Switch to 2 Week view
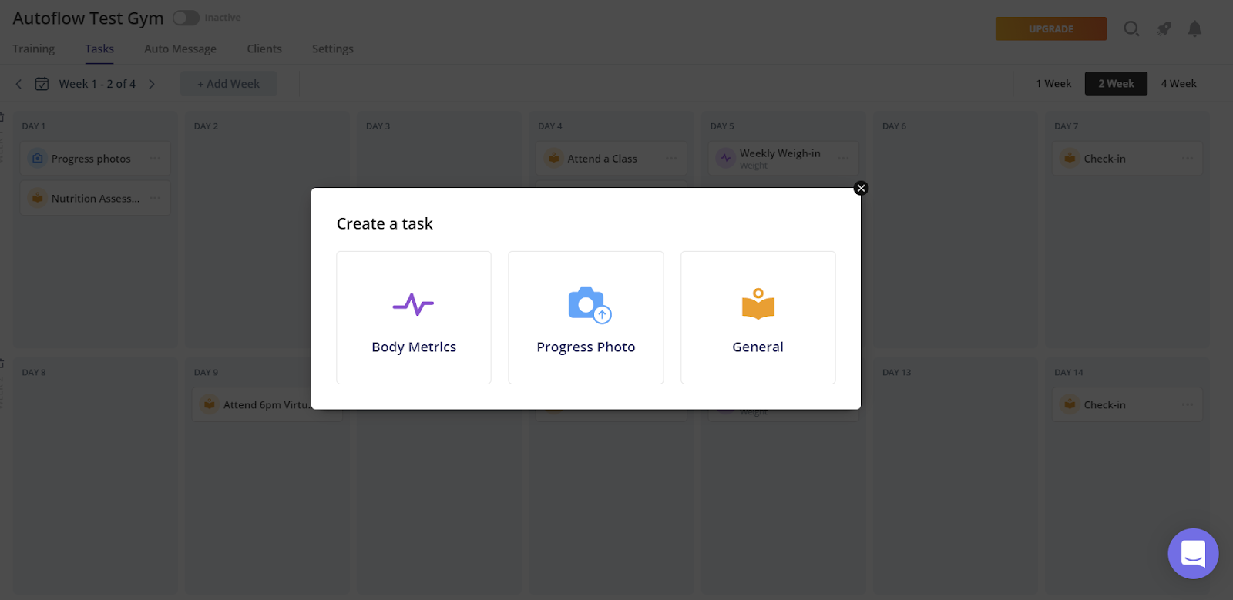1233x600 pixels. (x=1116, y=83)
